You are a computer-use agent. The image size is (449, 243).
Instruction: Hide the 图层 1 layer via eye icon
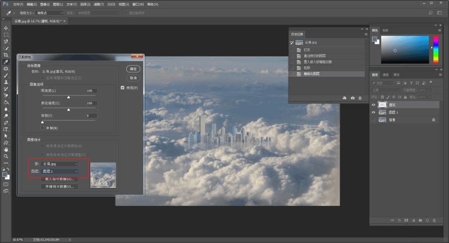point(374,112)
